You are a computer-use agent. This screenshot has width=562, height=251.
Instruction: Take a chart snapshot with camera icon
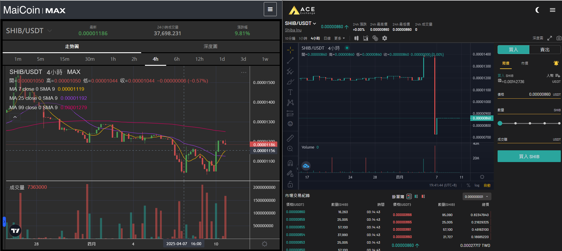click(x=559, y=38)
